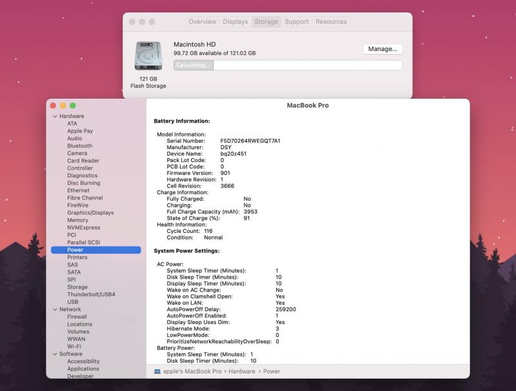Collapse the Software section in sidebar
516x391 pixels.
[x=55, y=354]
